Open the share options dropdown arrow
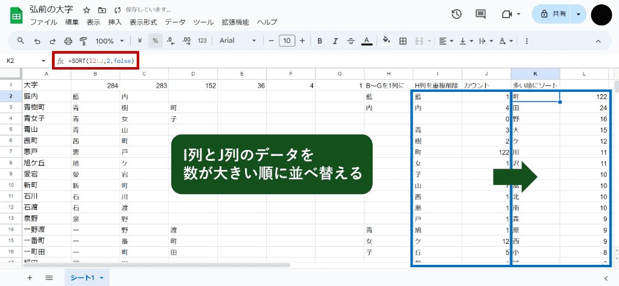This screenshot has height=286, width=619. pyautogui.click(x=578, y=14)
